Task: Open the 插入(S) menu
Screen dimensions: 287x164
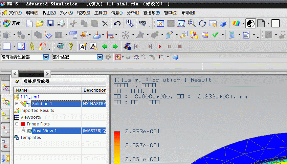Action: 66,13
